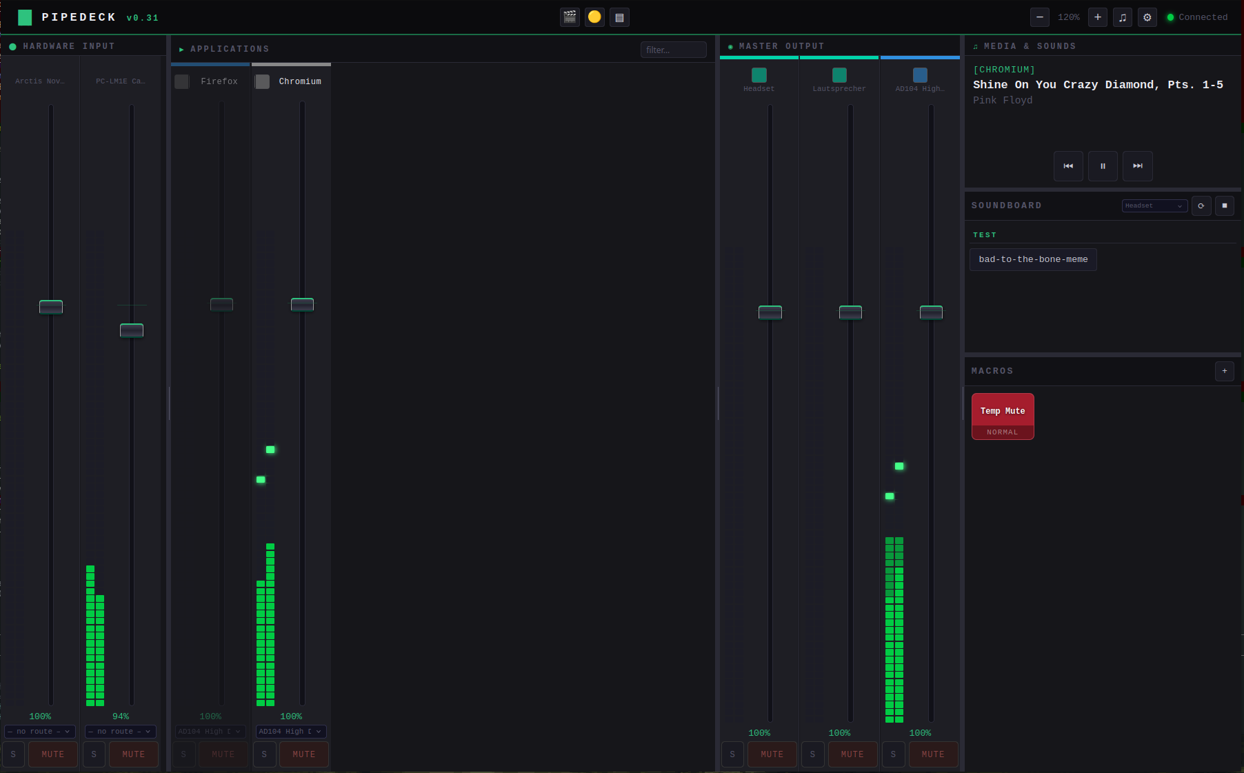The width and height of the screenshot is (1244, 773).
Task: Mute the Firefox channel
Action: pos(223,754)
